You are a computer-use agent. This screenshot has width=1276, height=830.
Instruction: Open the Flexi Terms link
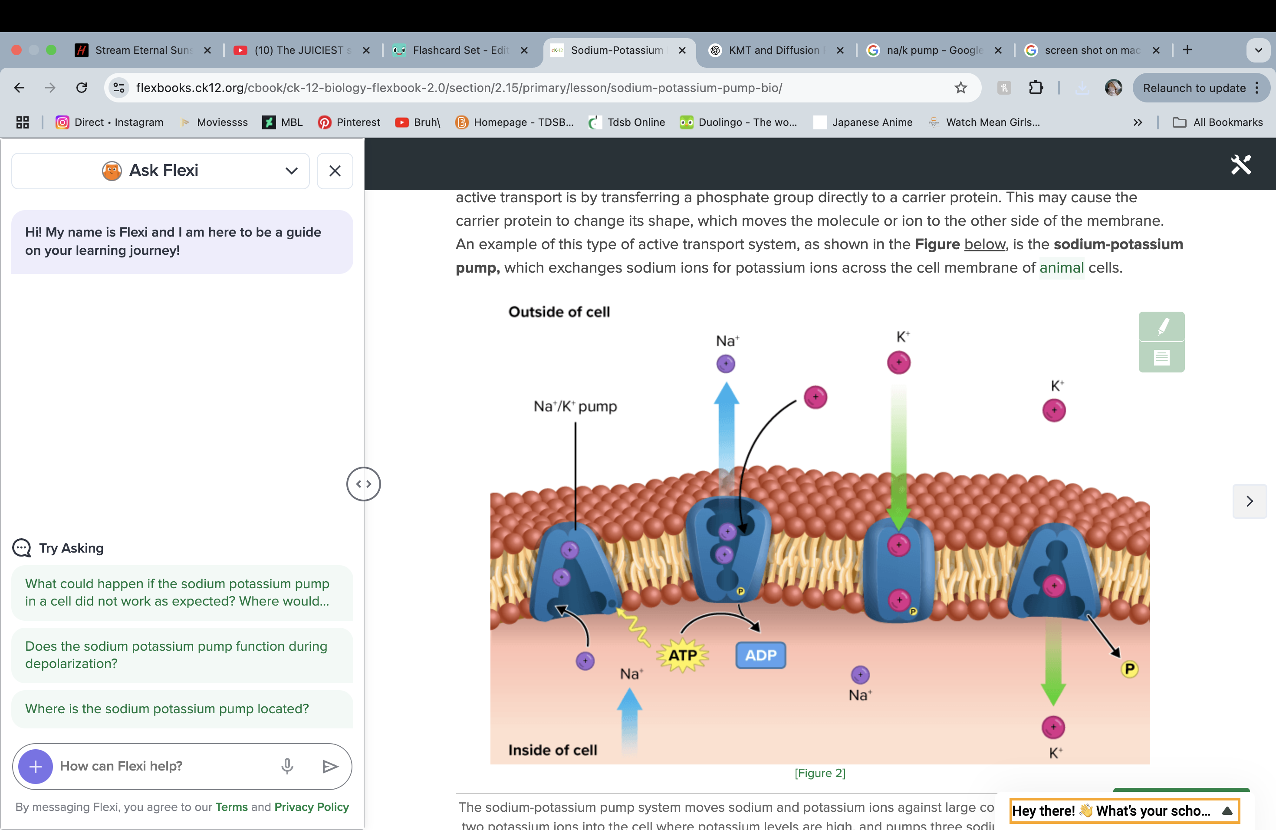[232, 807]
